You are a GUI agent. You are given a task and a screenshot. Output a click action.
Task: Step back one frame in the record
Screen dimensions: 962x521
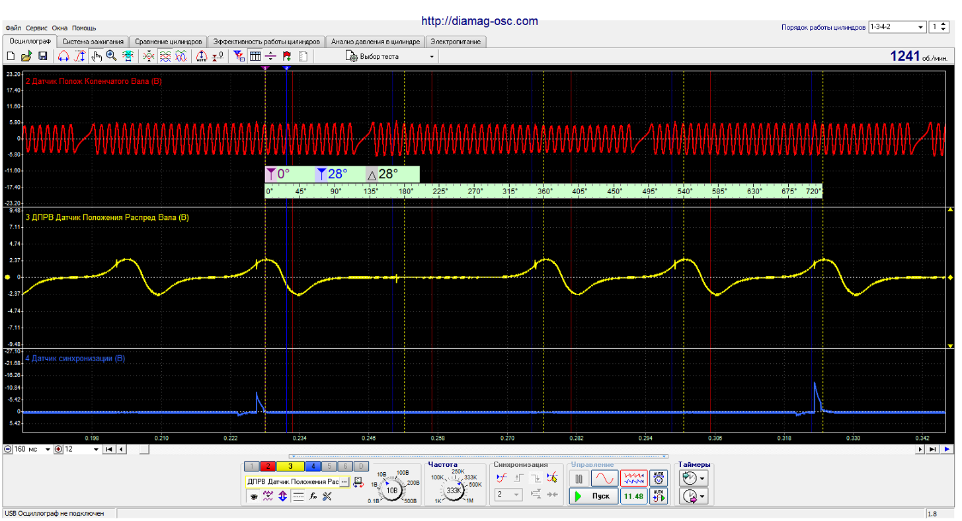[x=121, y=450]
